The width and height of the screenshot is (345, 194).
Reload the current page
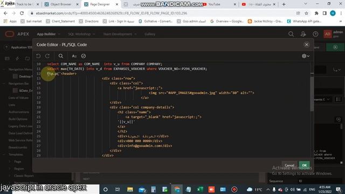[22, 13]
